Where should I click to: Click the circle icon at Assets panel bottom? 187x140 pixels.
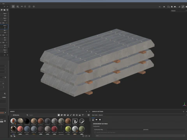tap(83, 136)
